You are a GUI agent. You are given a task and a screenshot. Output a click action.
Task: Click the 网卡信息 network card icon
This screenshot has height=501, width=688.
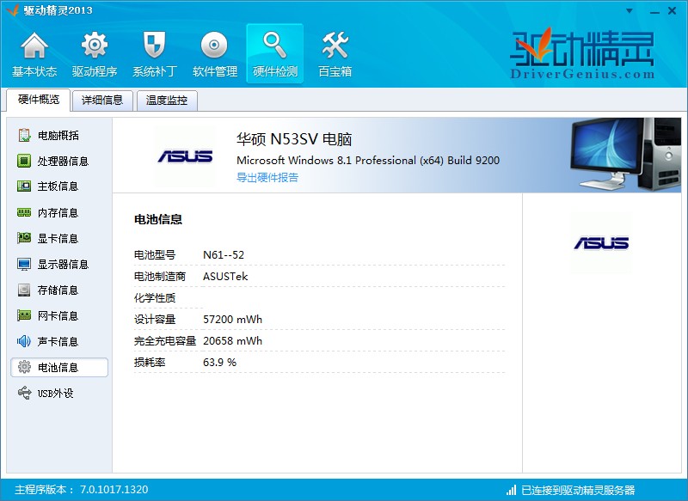[x=24, y=315]
